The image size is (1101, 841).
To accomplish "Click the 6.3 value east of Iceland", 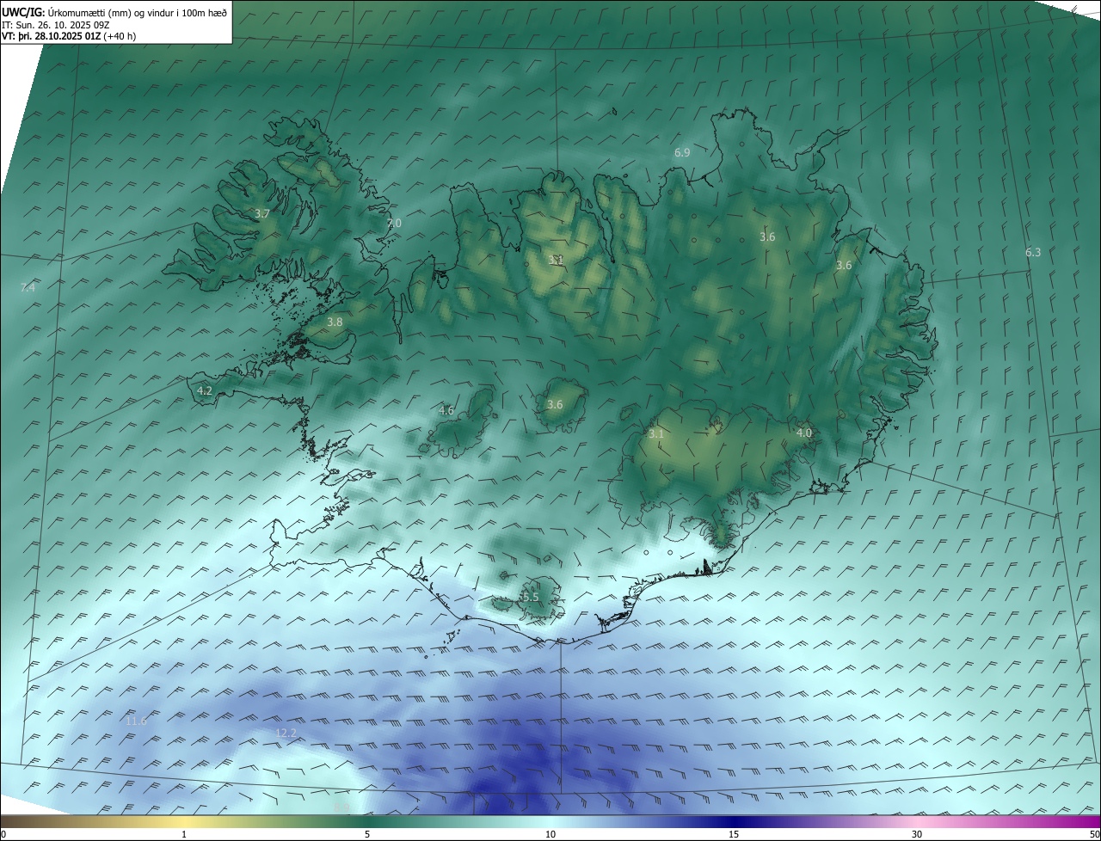I will tap(1033, 252).
